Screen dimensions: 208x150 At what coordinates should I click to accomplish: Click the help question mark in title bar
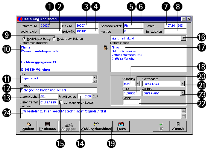click(184, 19)
